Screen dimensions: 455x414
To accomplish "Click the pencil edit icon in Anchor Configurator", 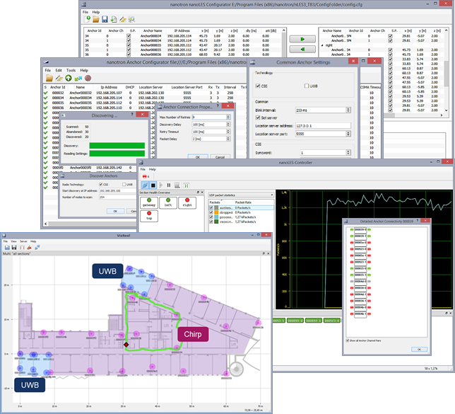I will [59, 78].
